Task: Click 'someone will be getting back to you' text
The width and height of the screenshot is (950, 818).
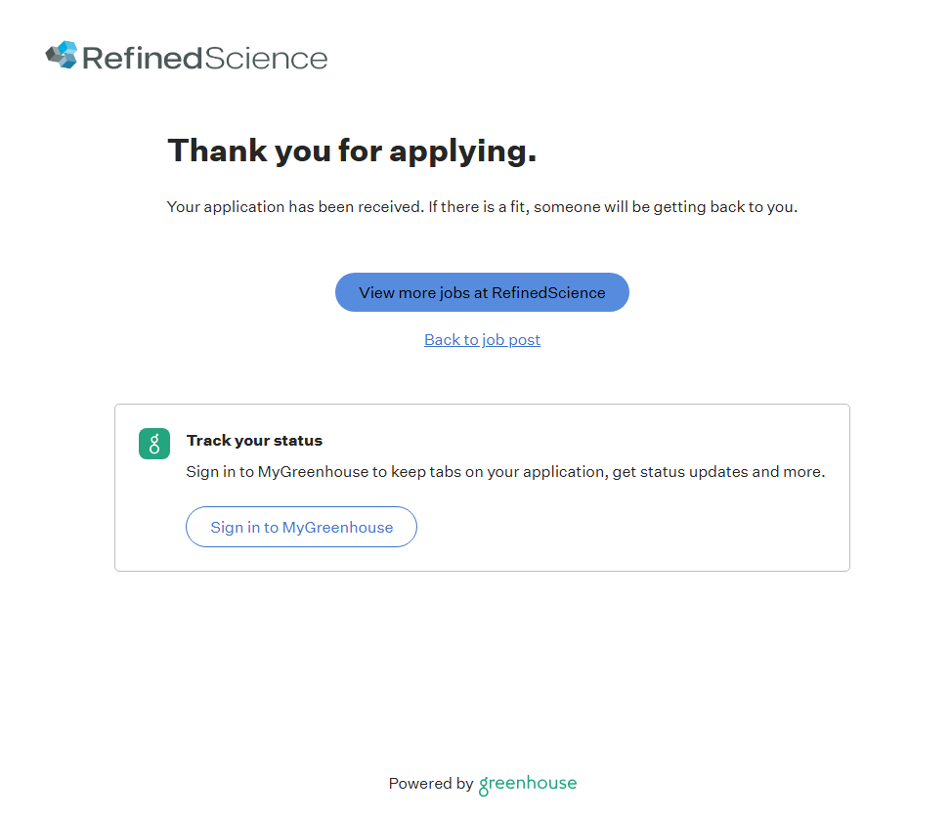Action: coord(666,207)
